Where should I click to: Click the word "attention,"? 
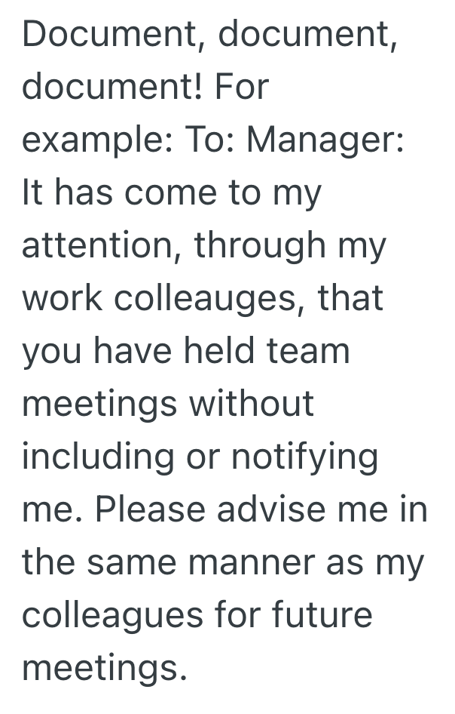click(99, 246)
